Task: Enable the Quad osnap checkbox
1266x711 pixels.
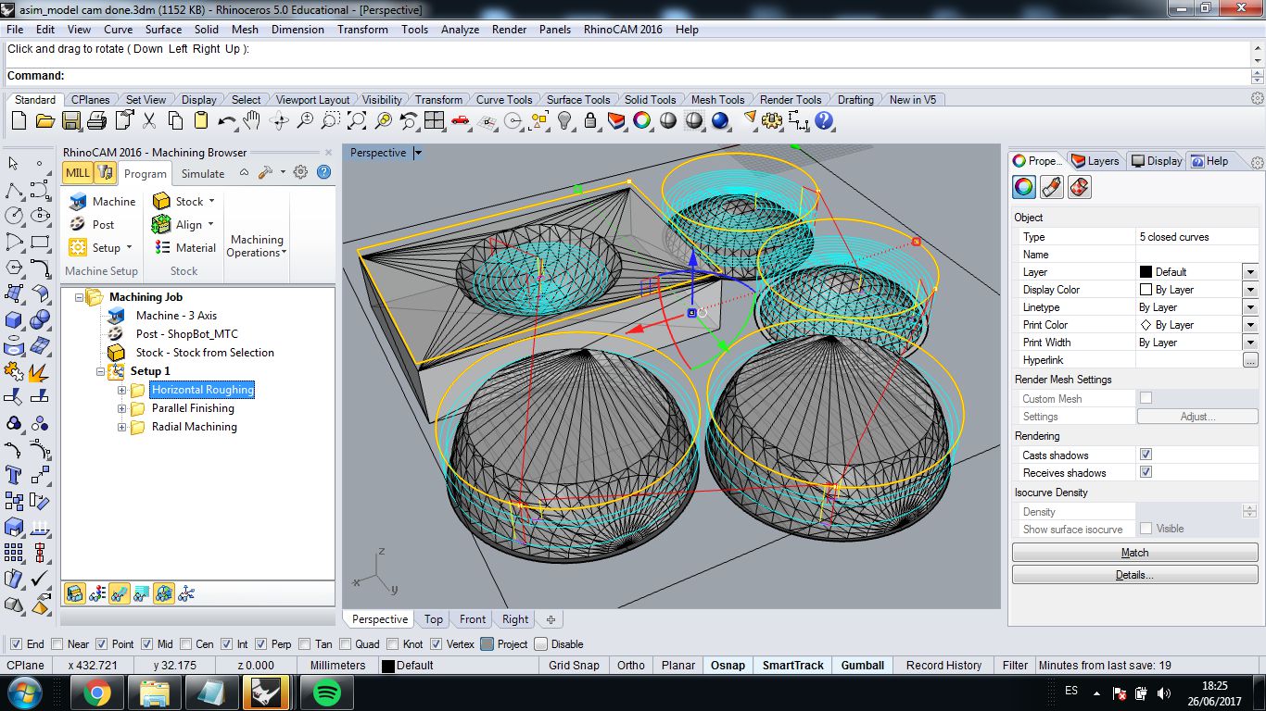Action: (346, 644)
